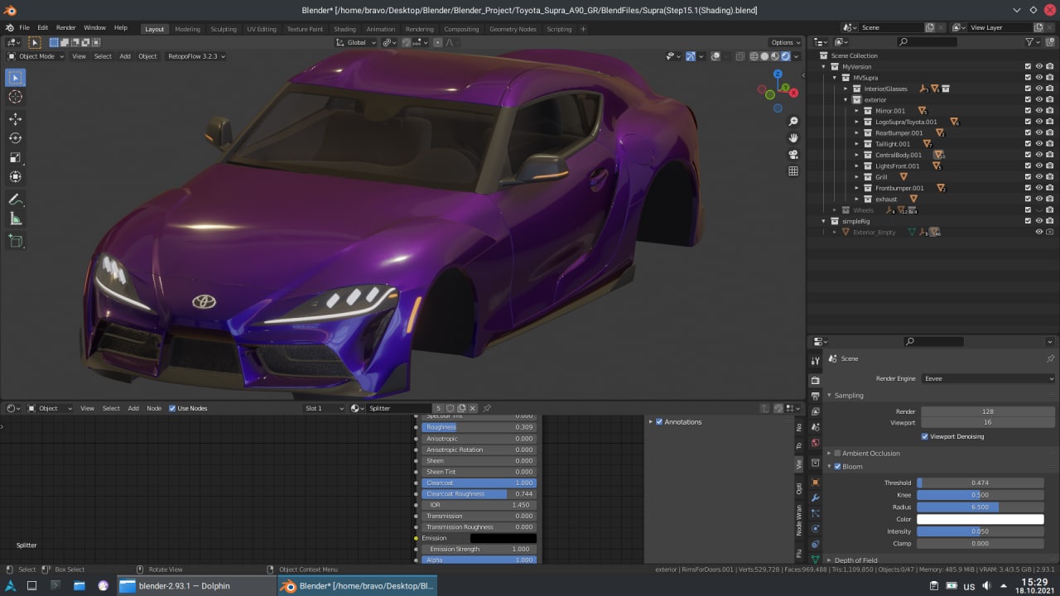Open the KDE application launcher
This screenshot has height=596, width=1060.
(x=9, y=586)
